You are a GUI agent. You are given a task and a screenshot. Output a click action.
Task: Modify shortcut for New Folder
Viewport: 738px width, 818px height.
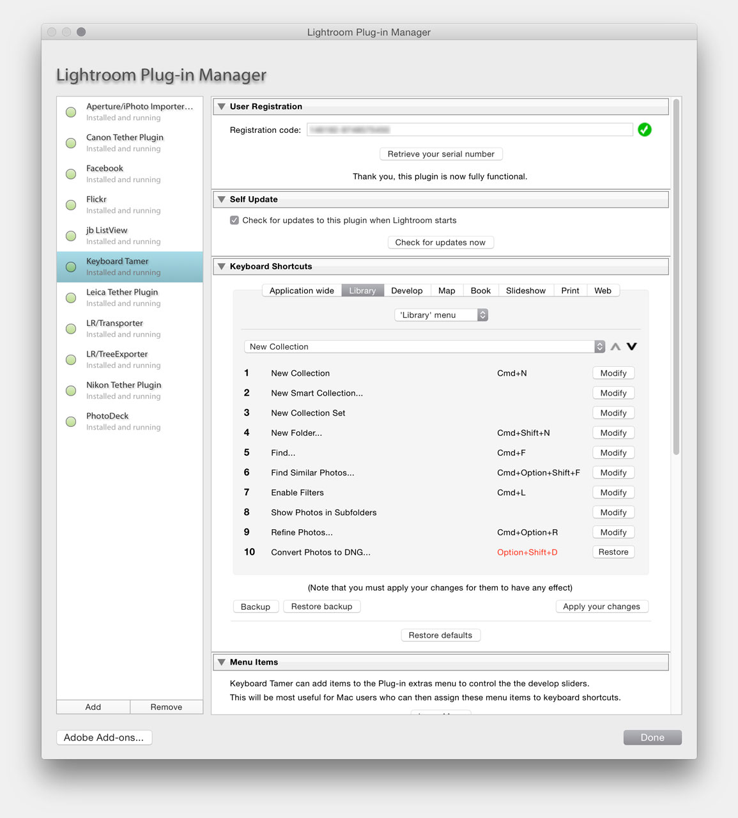tap(613, 433)
